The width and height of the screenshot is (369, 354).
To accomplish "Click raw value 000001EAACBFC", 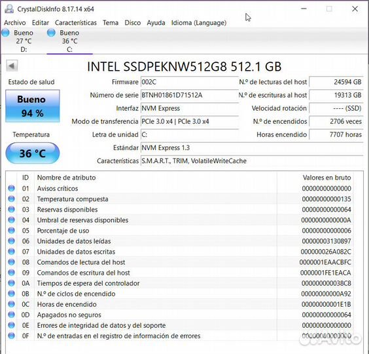I will pos(325,262).
